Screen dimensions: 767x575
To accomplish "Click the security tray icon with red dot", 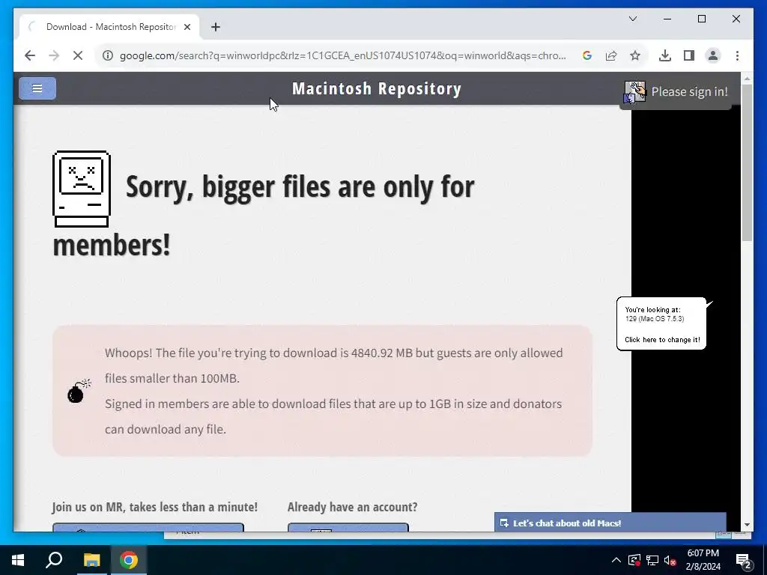I will [634, 560].
